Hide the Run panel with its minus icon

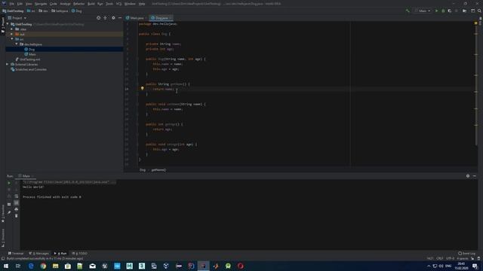(x=475, y=176)
